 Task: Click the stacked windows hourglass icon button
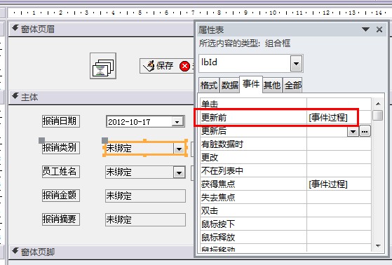pyautogui.click(x=103, y=66)
